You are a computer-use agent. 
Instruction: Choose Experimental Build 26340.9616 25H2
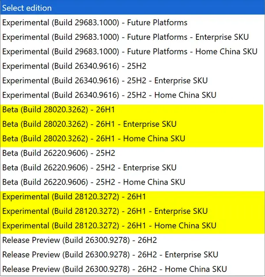tap(132, 66)
